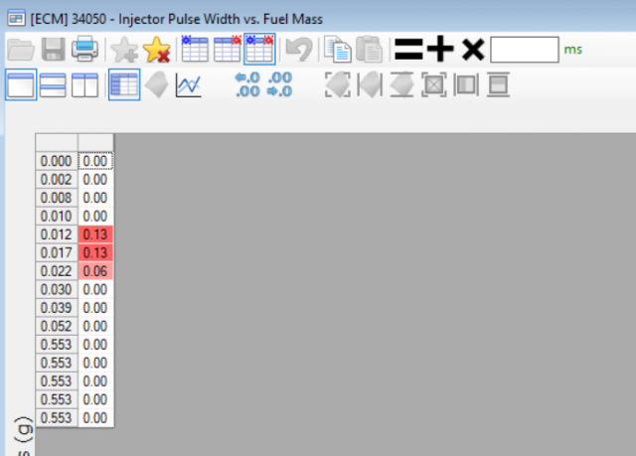
Task: Switch to the line graph view
Action: pos(188,85)
